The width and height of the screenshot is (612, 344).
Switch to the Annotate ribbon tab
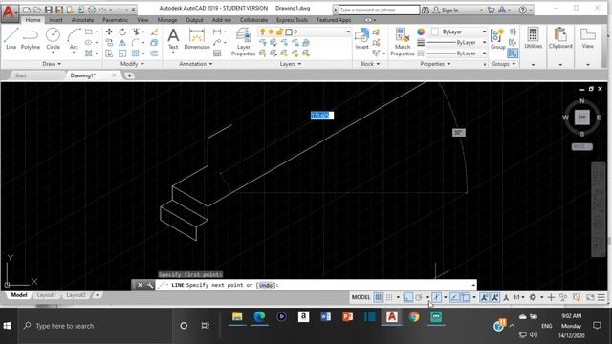point(82,20)
